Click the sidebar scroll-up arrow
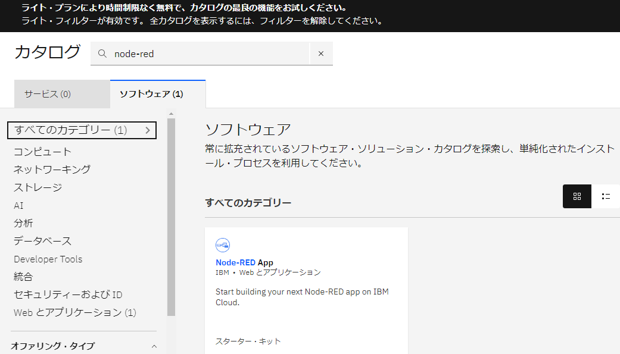The image size is (620, 354). pos(171,114)
